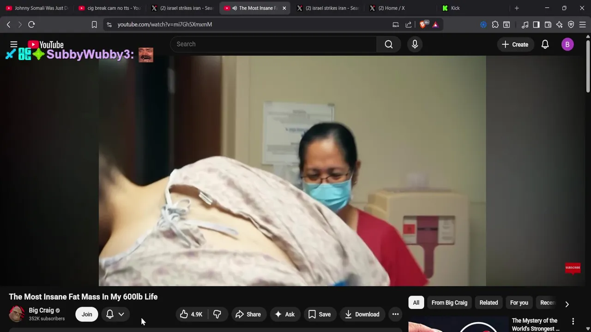Expand the channel notification preference dropdown

pos(115,314)
